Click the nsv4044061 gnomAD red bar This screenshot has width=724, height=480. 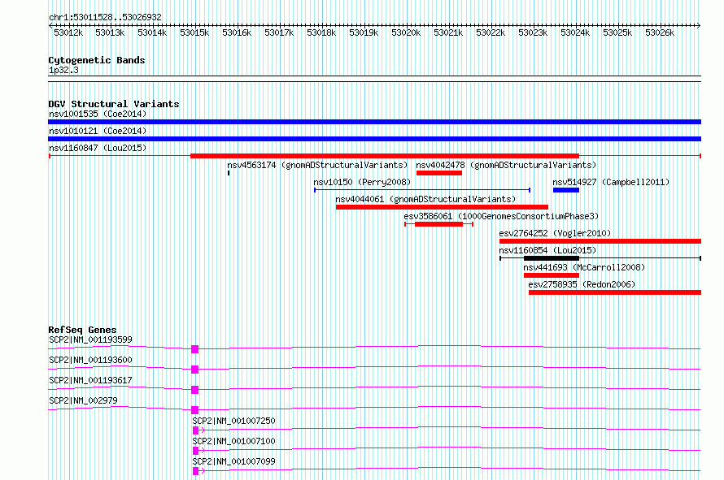pyautogui.click(x=442, y=207)
